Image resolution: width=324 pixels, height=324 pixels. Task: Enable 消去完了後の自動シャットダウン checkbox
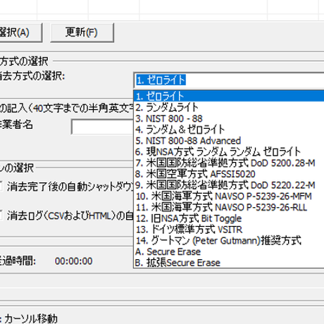(x=1, y=187)
